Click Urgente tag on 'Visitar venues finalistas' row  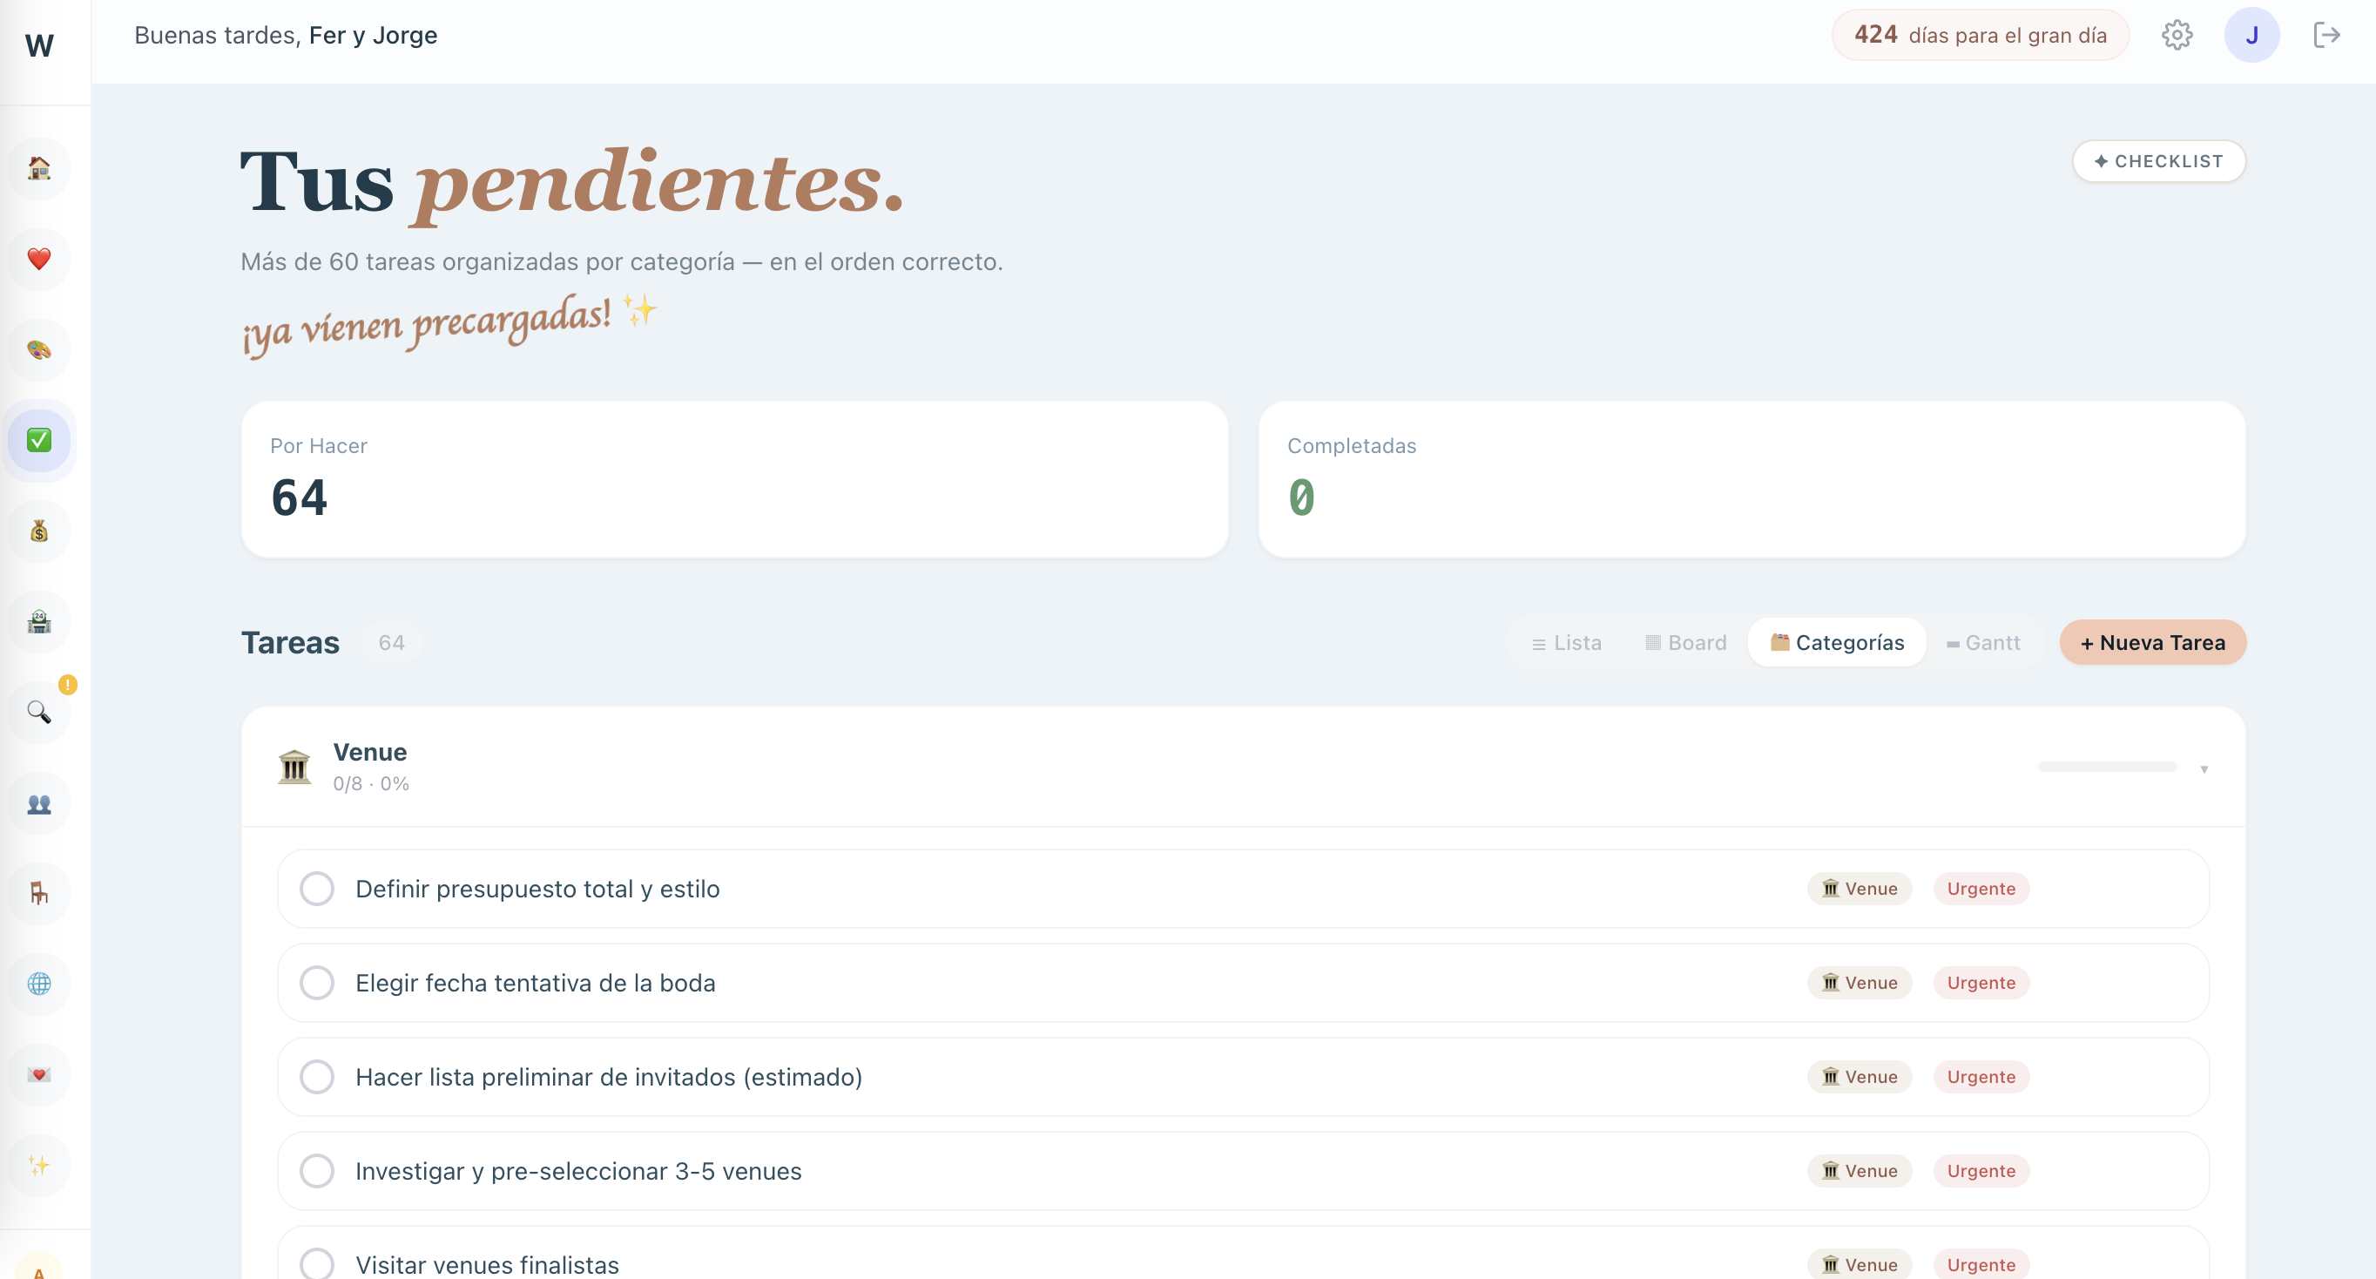click(1981, 1264)
